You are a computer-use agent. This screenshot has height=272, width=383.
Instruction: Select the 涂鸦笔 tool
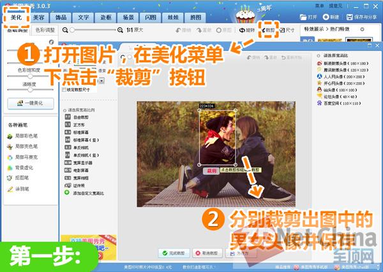tap(18, 189)
